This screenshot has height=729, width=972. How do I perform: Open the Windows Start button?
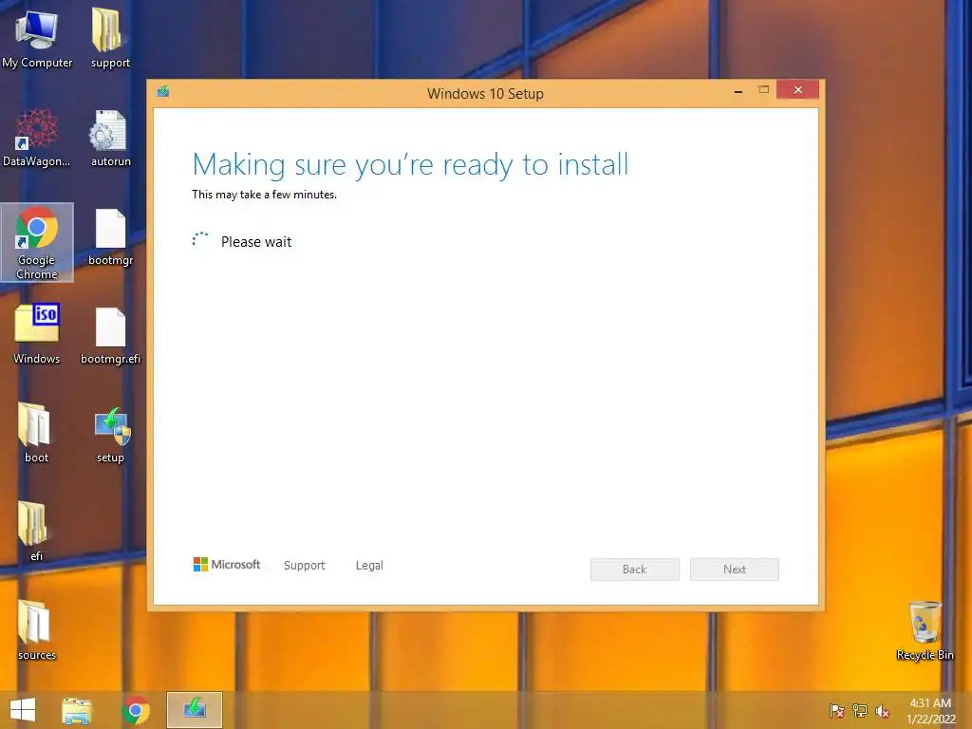23,710
